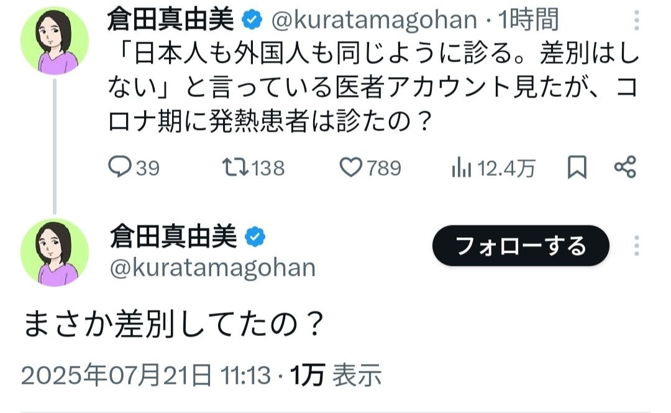Viewport: 671px width, 413px height.
Task: Tap @kuratamagohan handle under the reply name
Action: point(212,268)
